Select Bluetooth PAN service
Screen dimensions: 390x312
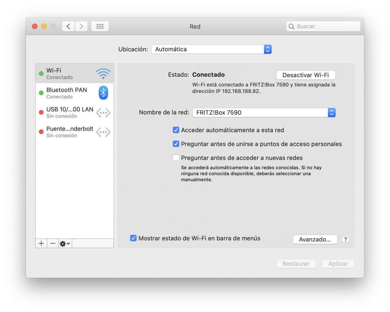(x=74, y=93)
